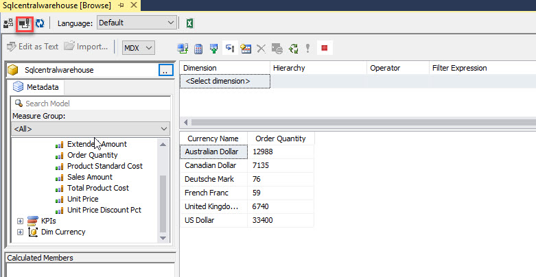Click the Show Empty Cells icon
This screenshot has width=536, height=277.
tap(214, 48)
